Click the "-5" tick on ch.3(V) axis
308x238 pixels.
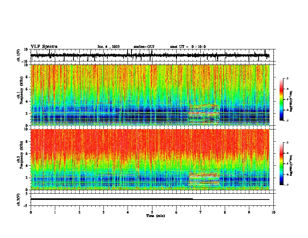click(26, 206)
